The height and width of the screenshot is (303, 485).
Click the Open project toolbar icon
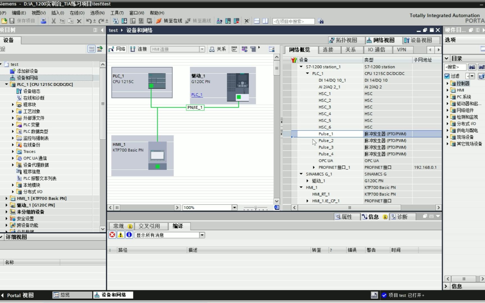pyautogui.click(x=4, y=21)
